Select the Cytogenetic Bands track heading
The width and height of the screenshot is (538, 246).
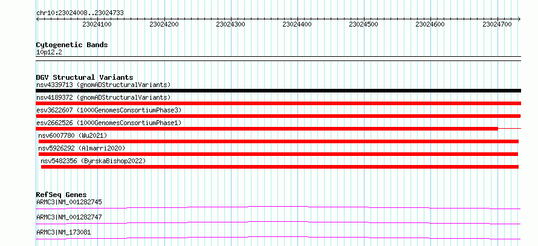click(72, 45)
